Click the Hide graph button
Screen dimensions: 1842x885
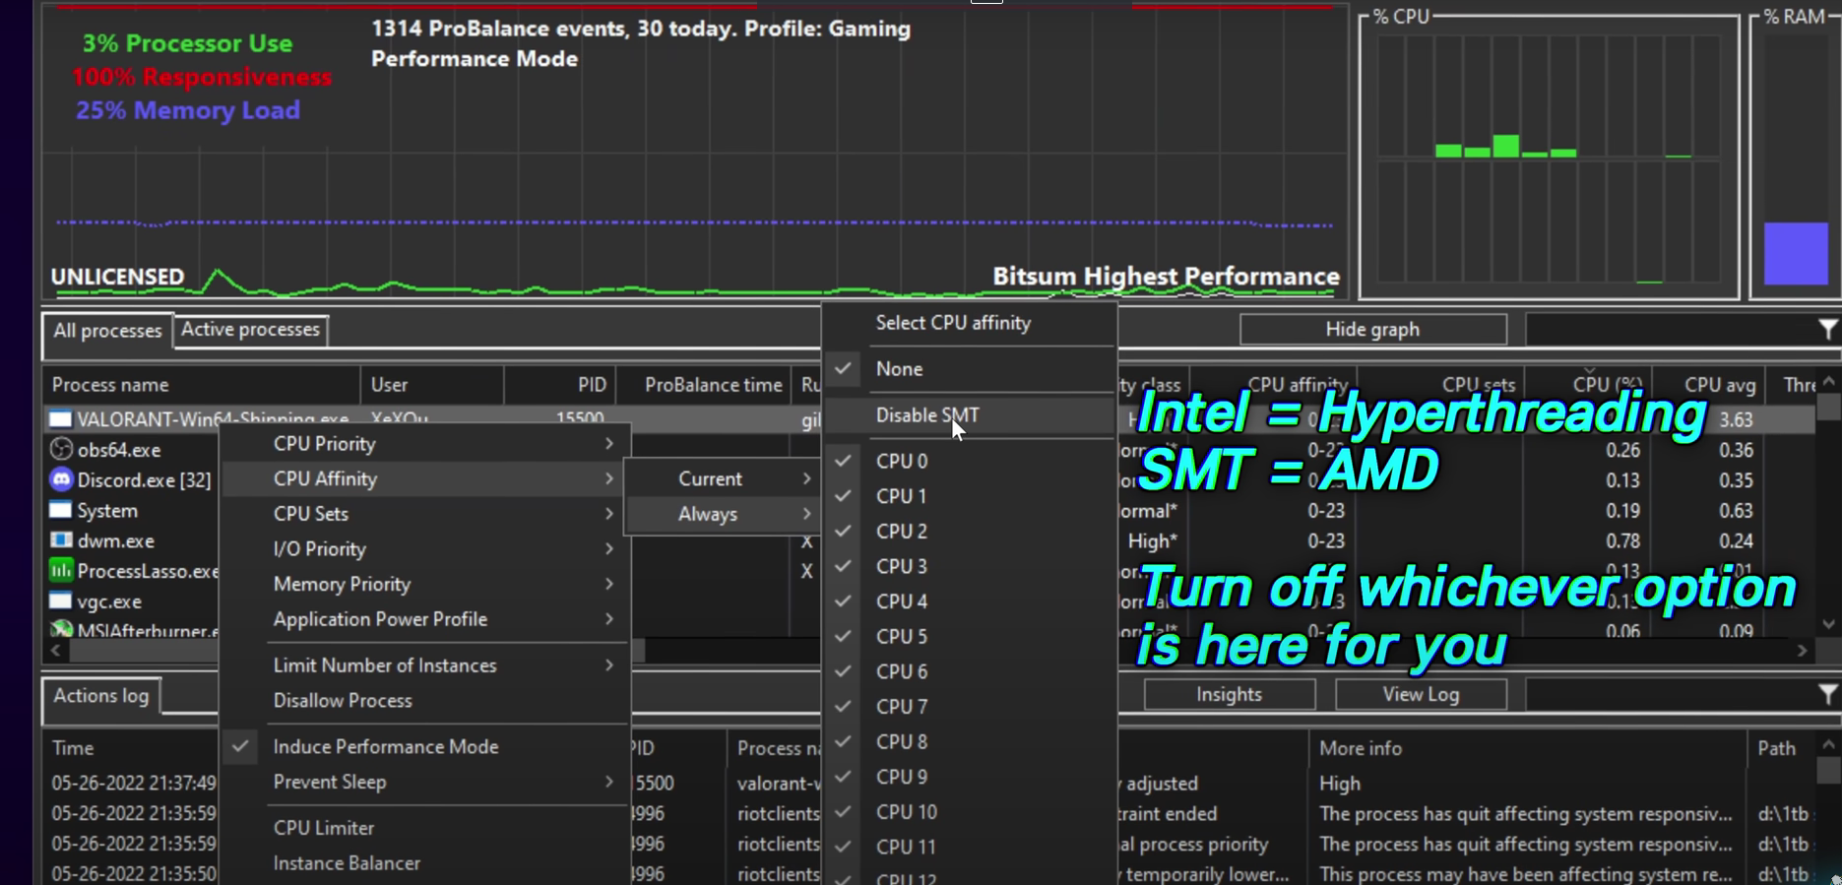tap(1372, 330)
